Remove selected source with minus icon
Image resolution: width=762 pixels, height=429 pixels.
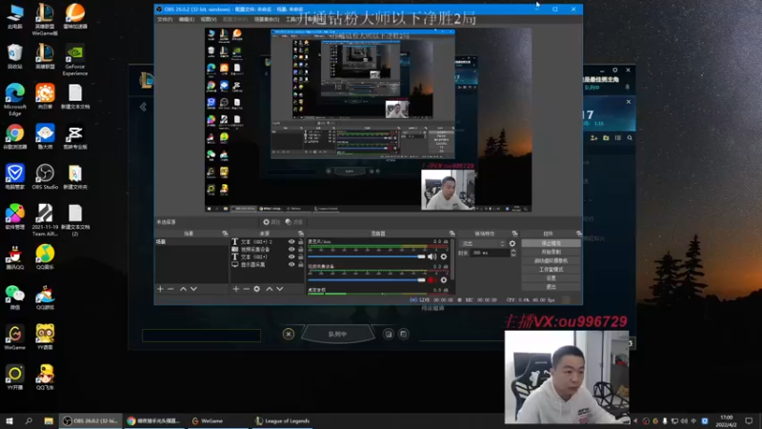(246, 289)
